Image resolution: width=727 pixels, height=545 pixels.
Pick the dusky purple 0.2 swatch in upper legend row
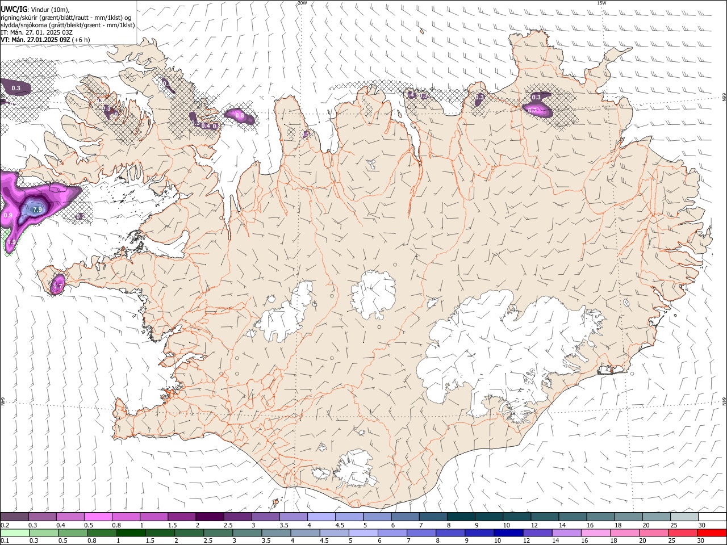[14, 517]
